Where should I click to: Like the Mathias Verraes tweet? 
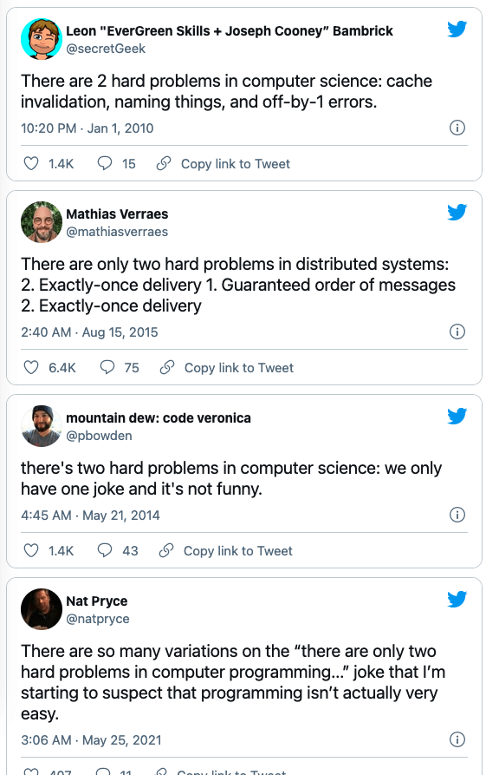(31, 367)
